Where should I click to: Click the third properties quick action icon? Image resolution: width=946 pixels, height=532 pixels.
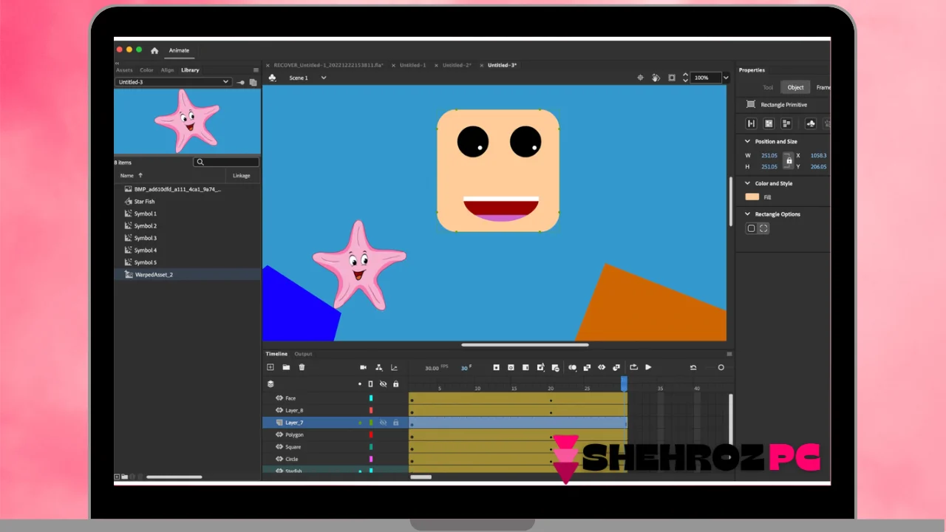point(786,123)
